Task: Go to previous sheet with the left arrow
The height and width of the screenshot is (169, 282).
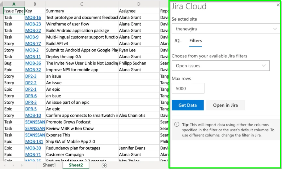Action: [5, 165]
